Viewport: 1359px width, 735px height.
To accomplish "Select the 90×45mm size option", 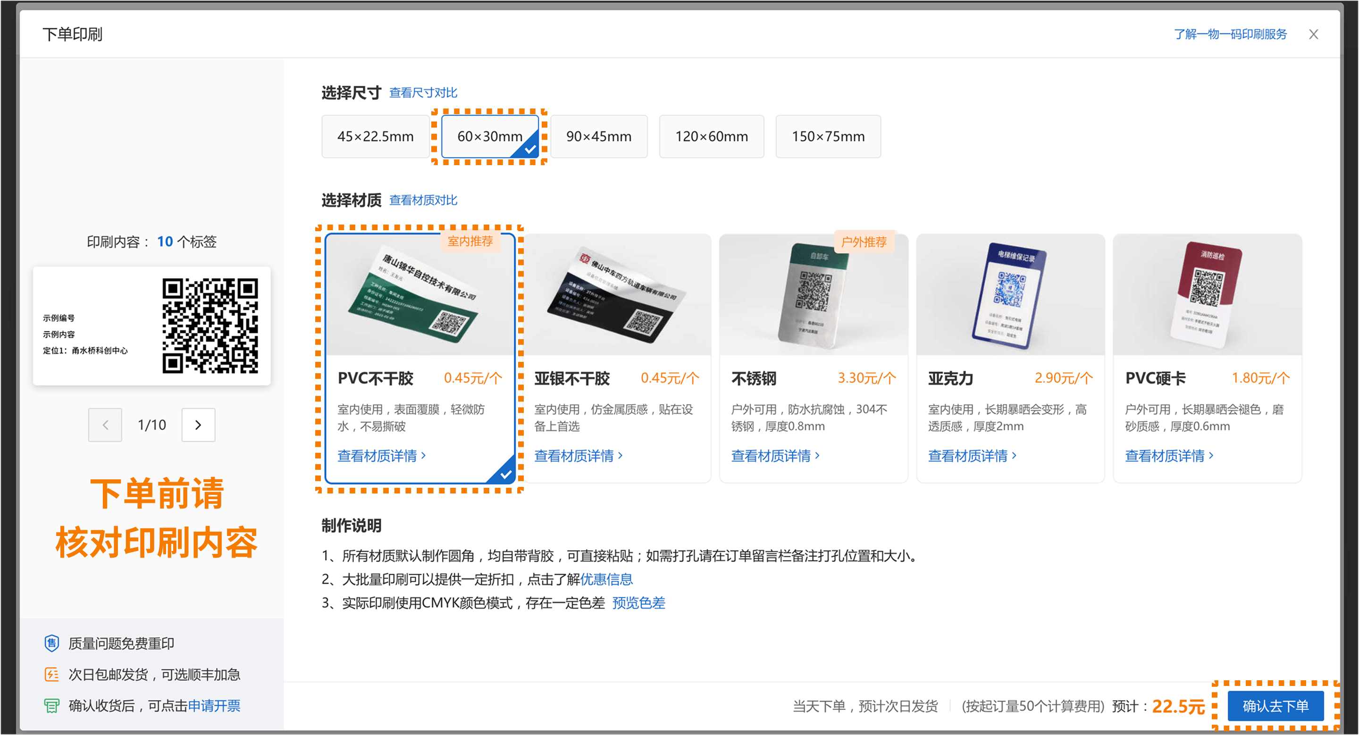I will pos(599,136).
